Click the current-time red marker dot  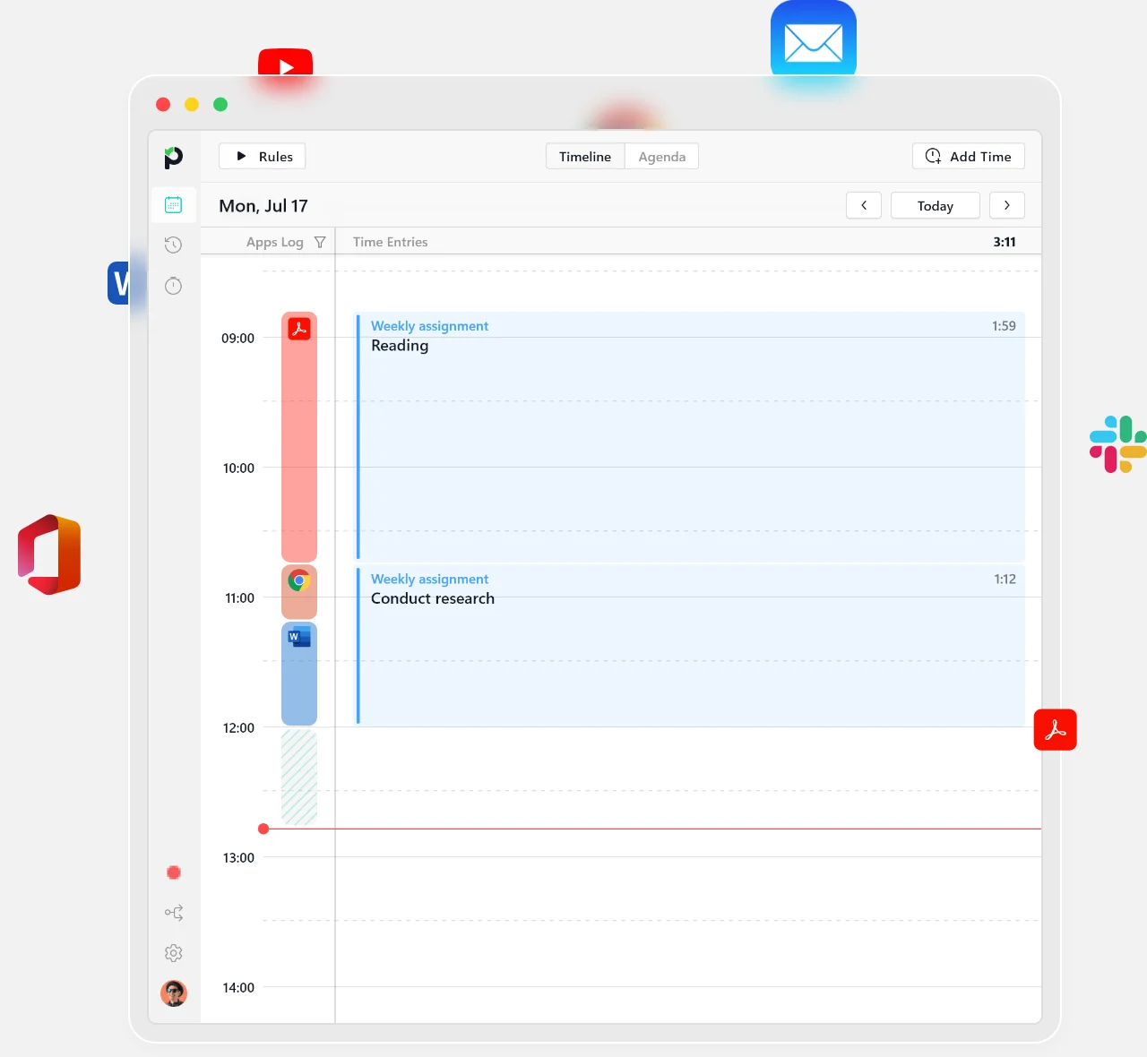[263, 829]
